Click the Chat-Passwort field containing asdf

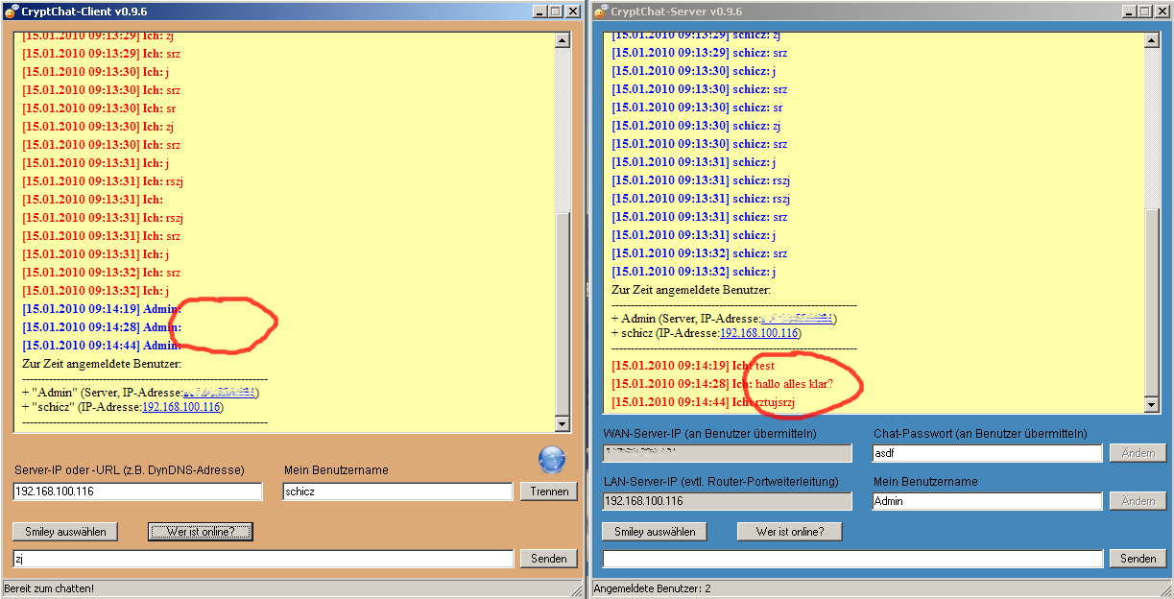pos(987,453)
